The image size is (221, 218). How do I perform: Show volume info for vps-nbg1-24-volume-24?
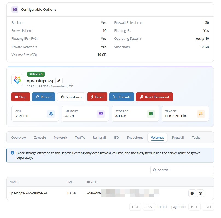192,193
